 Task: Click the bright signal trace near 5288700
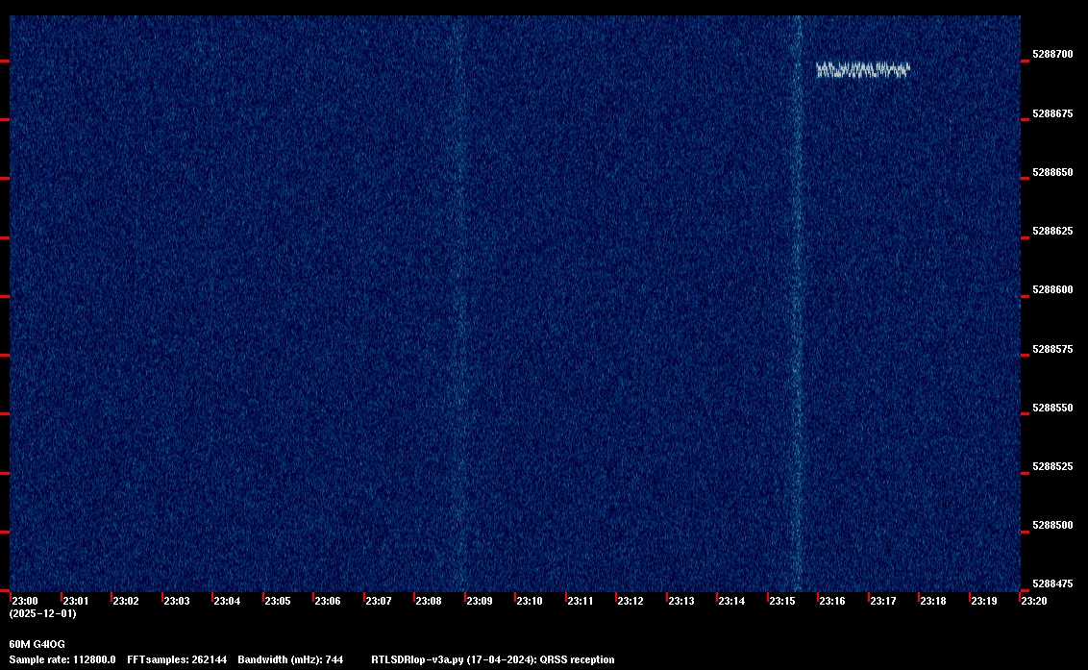pyautogui.click(x=862, y=69)
